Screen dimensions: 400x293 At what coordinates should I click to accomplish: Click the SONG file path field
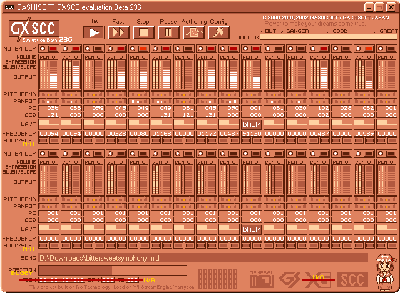tap(203, 258)
